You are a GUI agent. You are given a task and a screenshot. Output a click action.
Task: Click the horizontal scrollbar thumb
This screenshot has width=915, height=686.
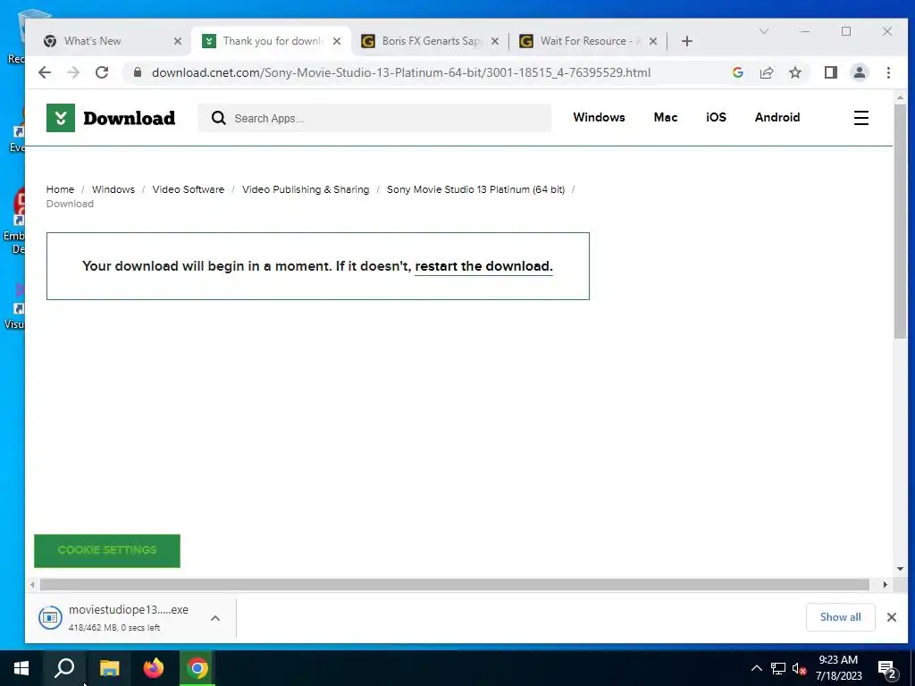(454, 584)
